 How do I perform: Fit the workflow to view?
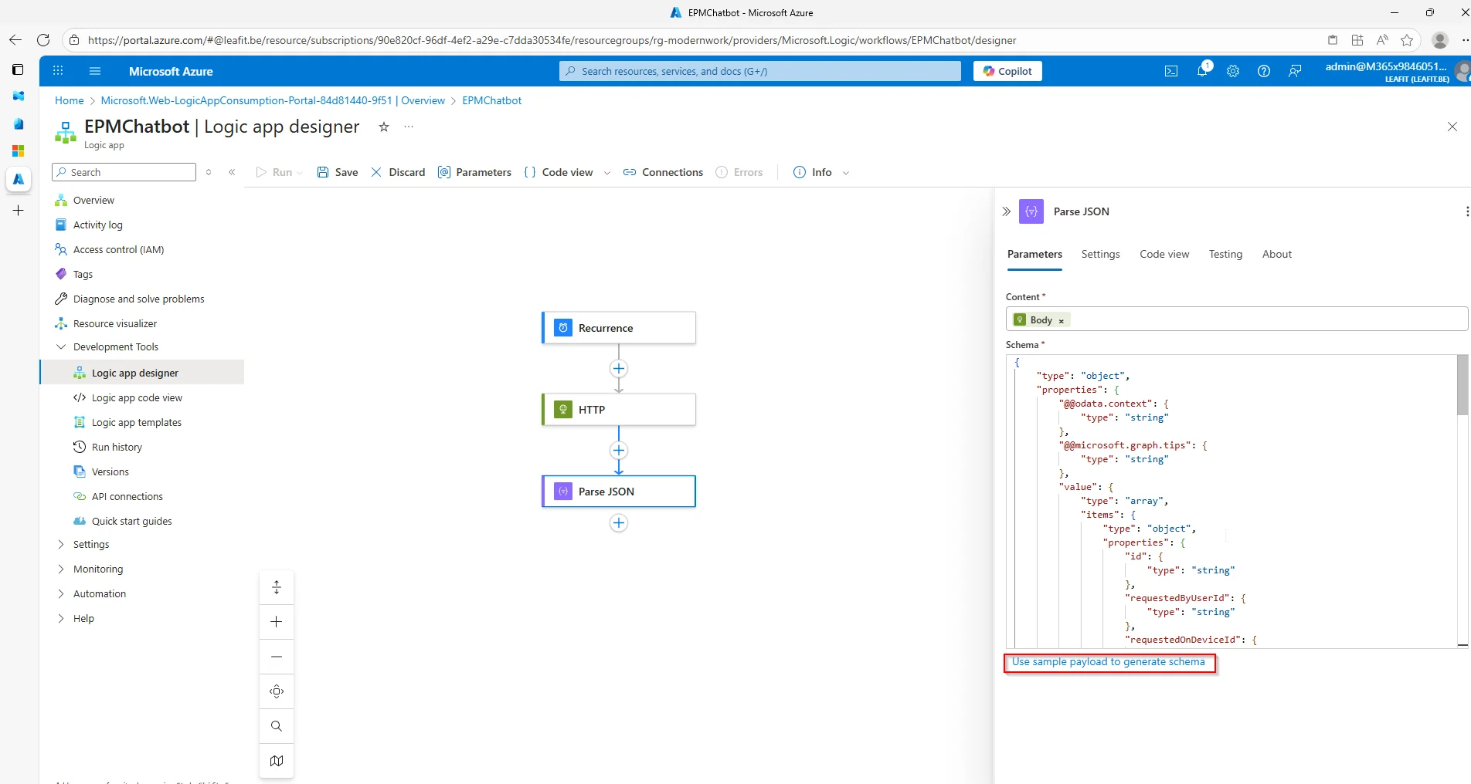tap(277, 691)
